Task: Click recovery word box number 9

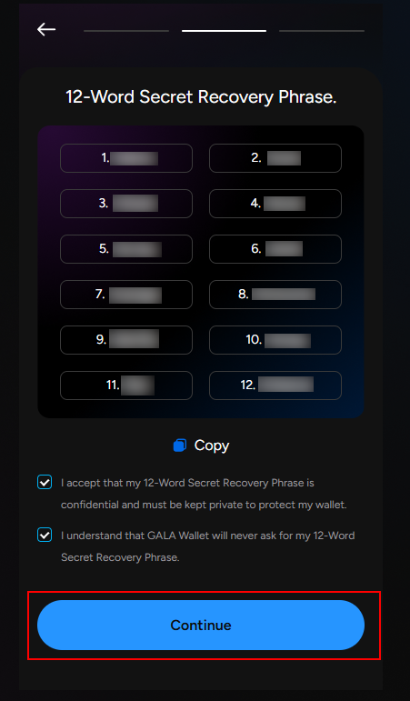Action: (x=126, y=340)
